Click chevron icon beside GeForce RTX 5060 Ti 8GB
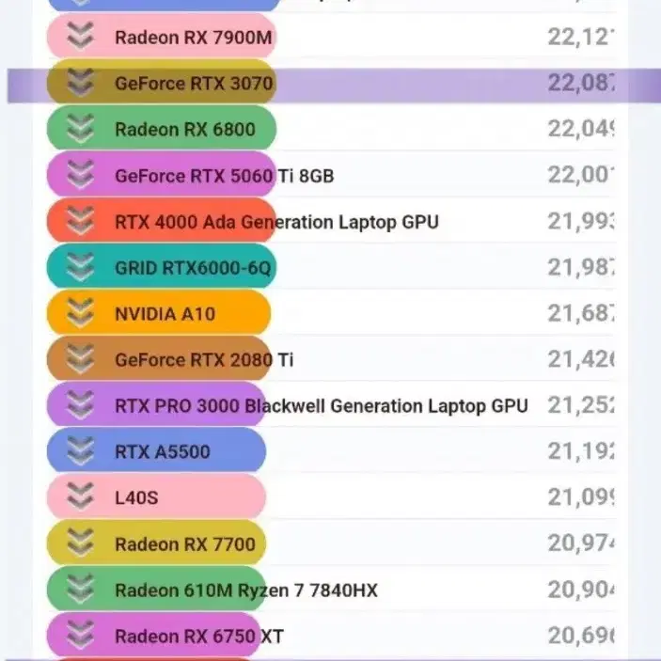The width and height of the screenshot is (661, 661). click(80, 175)
